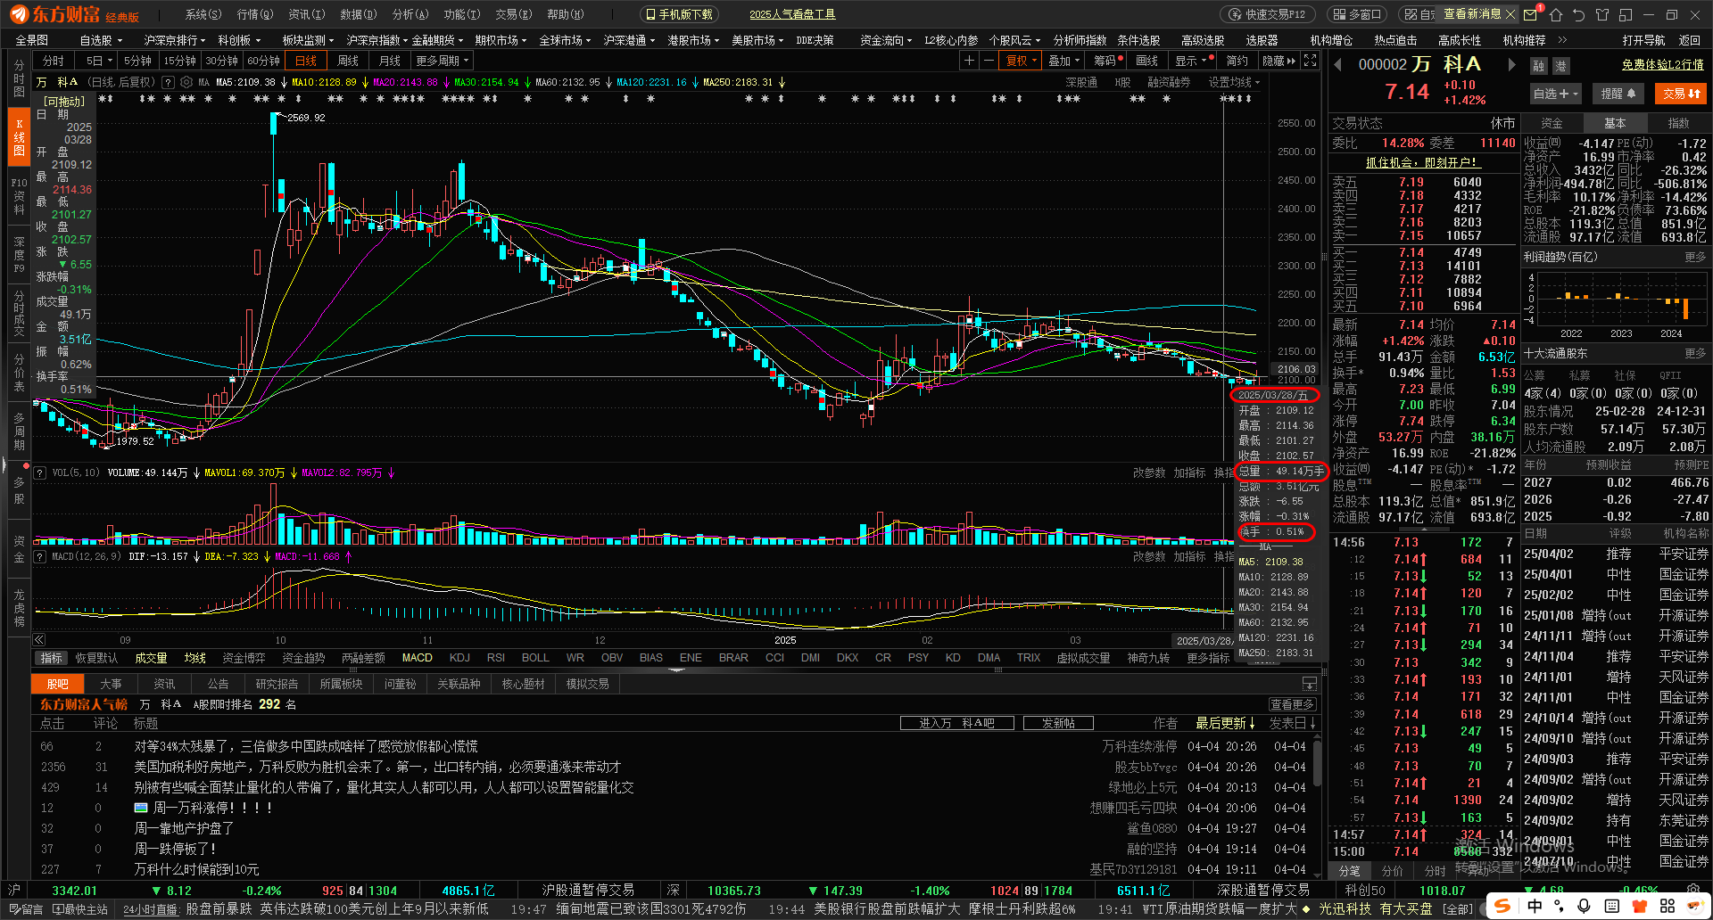The height and width of the screenshot is (920, 1713).
Task: Toggle MA10 line arrow
Action: pos(366,82)
